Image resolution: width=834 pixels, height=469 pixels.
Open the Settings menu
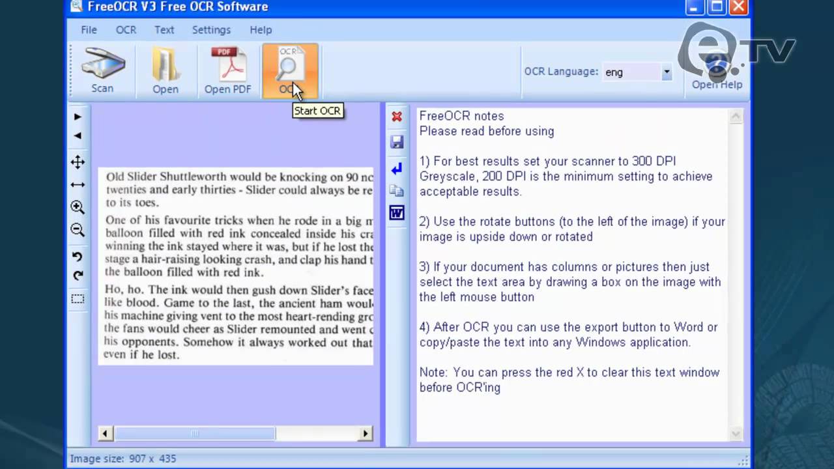211,30
